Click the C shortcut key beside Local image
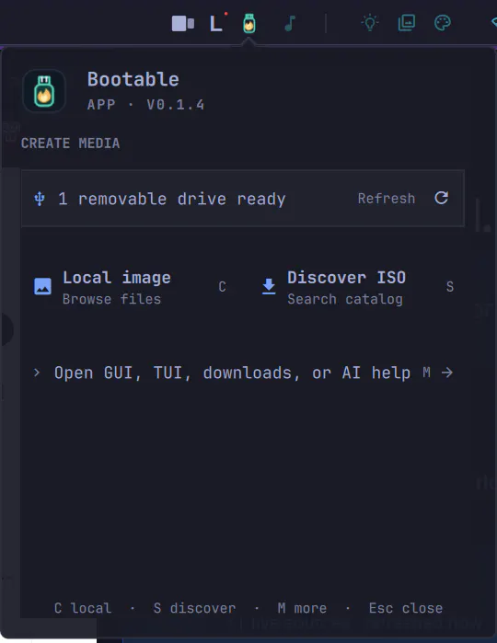Image resolution: width=497 pixels, height=643 pixels. coord(222,287)
